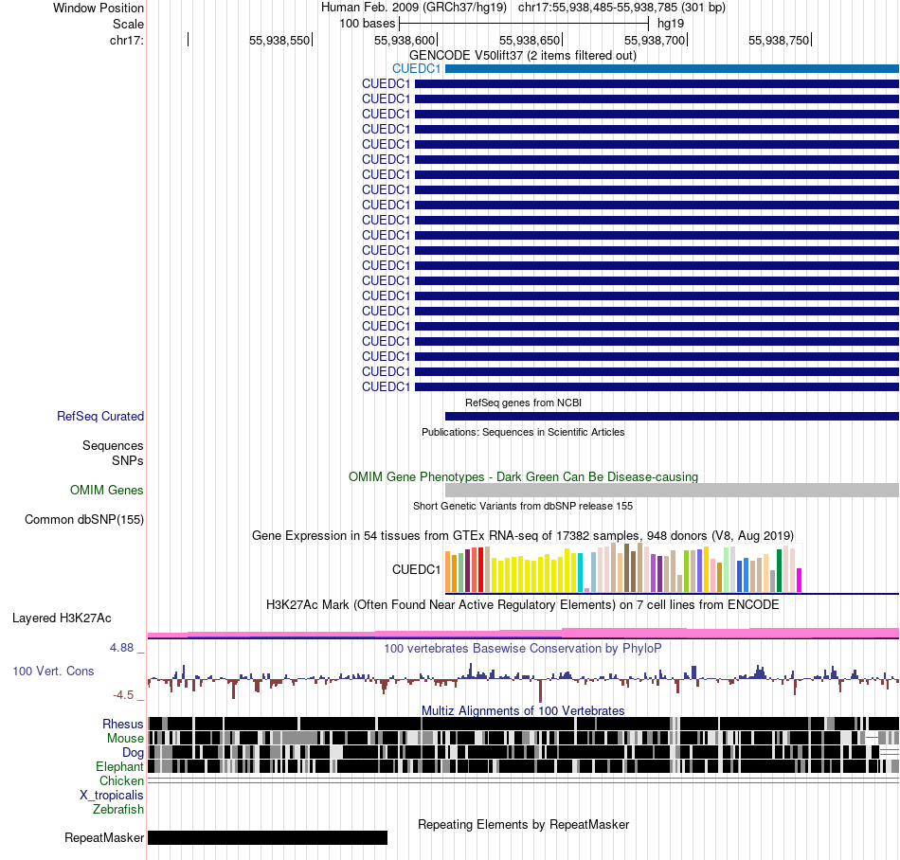Click the RepeatMasker track label

[104, 837]
